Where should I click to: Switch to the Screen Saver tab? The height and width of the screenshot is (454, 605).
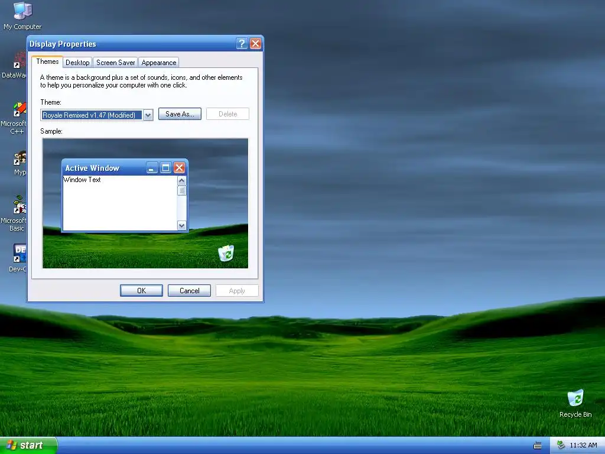coord(115,63)
